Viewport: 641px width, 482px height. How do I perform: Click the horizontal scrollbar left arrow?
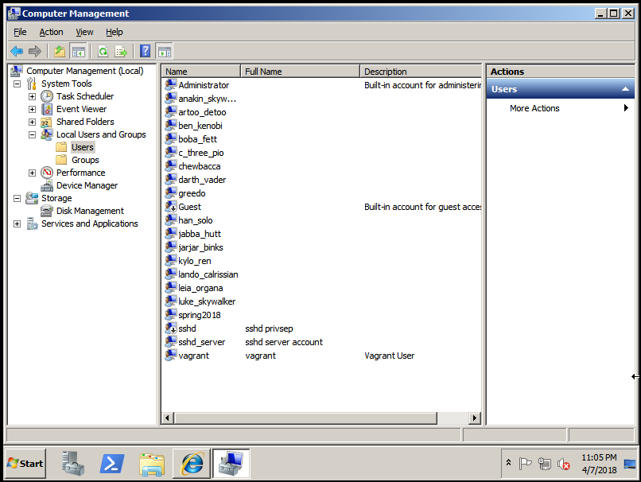167,418
